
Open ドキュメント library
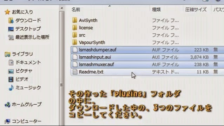point(28,63)
